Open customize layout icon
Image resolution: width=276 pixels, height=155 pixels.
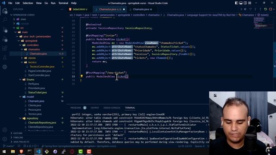(250, 3)
